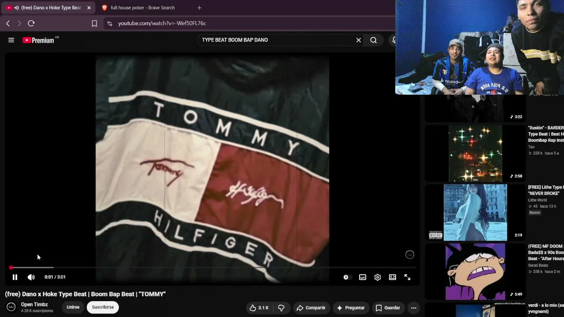Turn on subtitles in the player

(362, 277)
